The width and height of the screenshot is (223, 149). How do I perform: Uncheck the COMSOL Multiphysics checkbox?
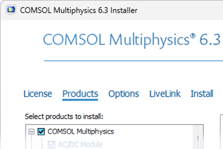click(x=41, y=131)
